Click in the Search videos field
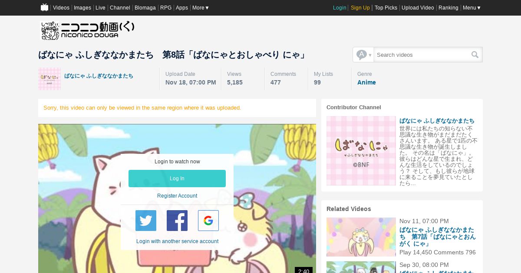Screen dimensions: 521x273 pyautogui.click(x=421, y=55)
